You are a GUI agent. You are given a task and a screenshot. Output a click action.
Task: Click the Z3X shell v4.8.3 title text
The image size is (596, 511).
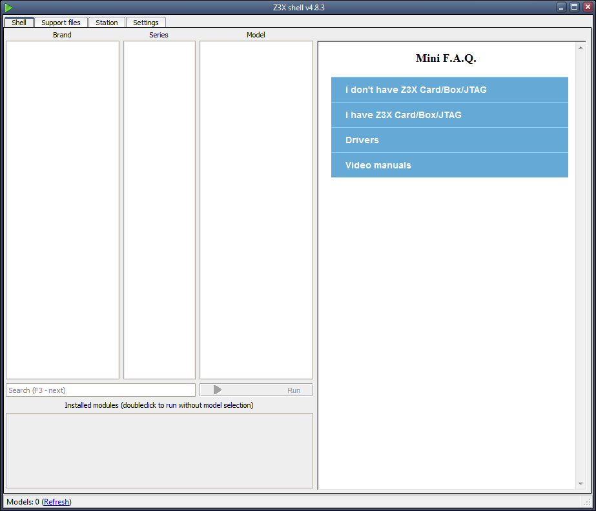point(299,7)
